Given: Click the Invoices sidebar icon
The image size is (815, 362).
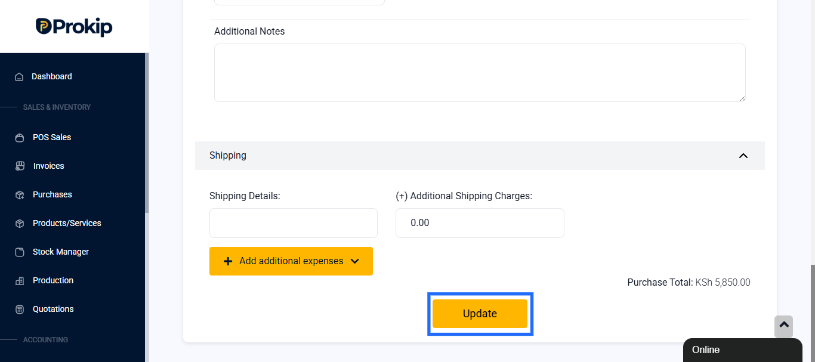Looking at the screenshot, I should [x=20, y=166].
